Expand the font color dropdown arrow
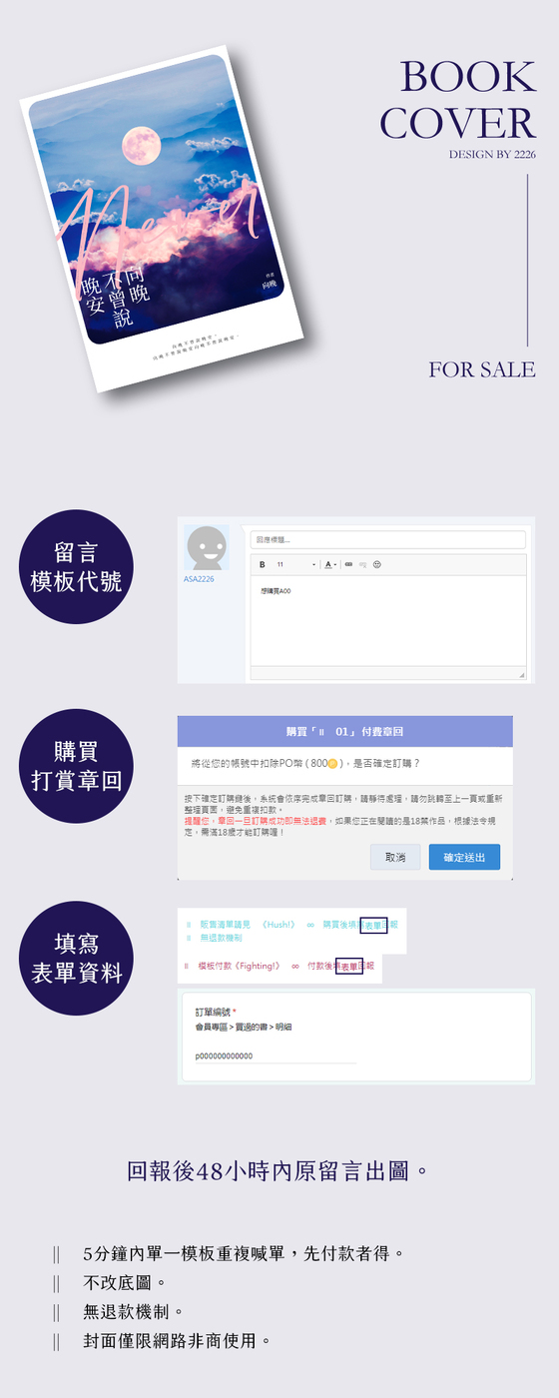Image resolution: width=559 pixels, height=1398 pixels. [x=336, y=565]
